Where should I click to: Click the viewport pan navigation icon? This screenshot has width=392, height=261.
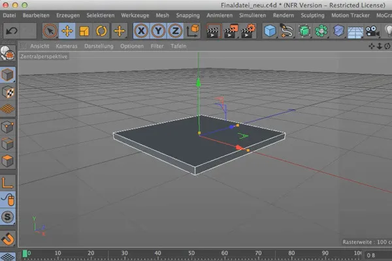[x=372, y=46]
